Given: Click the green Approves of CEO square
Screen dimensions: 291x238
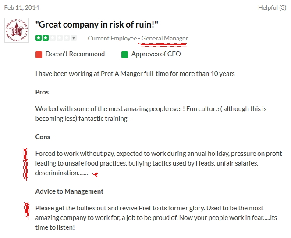Looking at the screenshot, I should coord(125,54).
